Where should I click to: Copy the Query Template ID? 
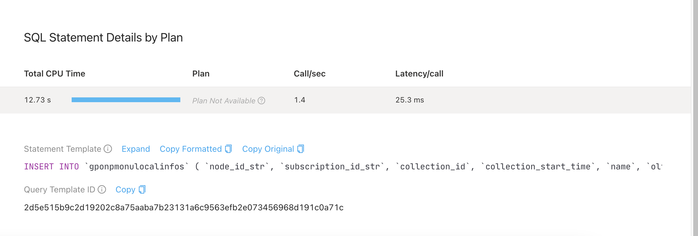pos(125,189)
